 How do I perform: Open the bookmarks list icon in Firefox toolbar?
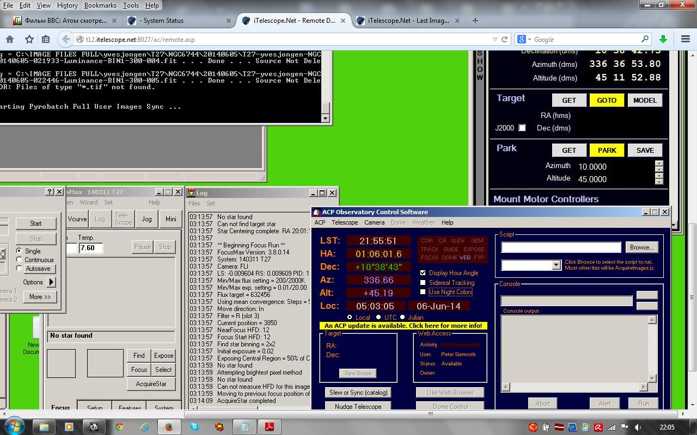coord(46,39)
